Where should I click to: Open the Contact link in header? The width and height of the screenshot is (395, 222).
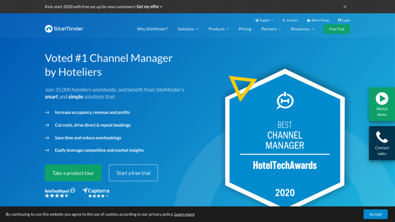click(290, 20)
